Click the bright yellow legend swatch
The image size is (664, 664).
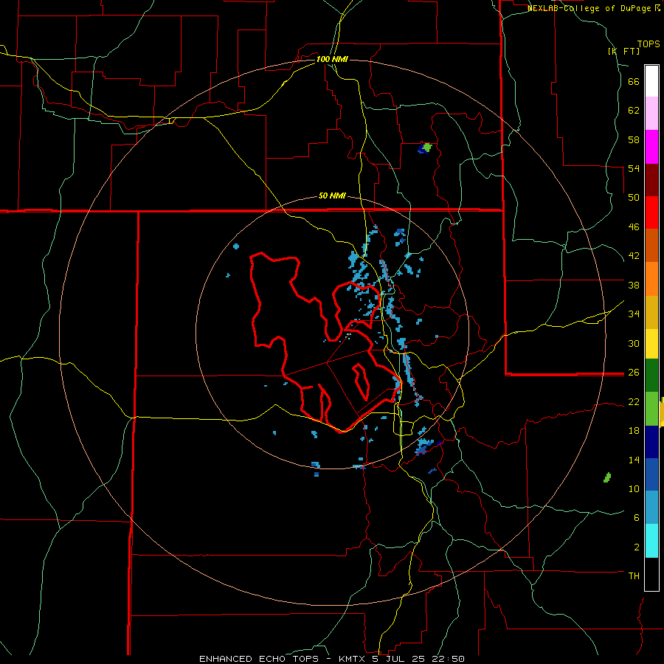click(651, 344)
